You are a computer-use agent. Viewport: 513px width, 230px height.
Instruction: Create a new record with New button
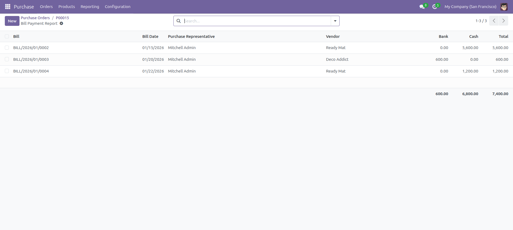12,21
